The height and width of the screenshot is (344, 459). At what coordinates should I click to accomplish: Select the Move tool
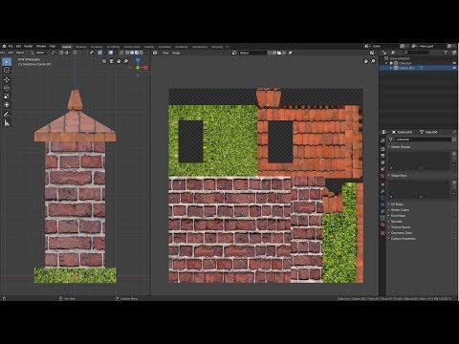pos(7,79)
